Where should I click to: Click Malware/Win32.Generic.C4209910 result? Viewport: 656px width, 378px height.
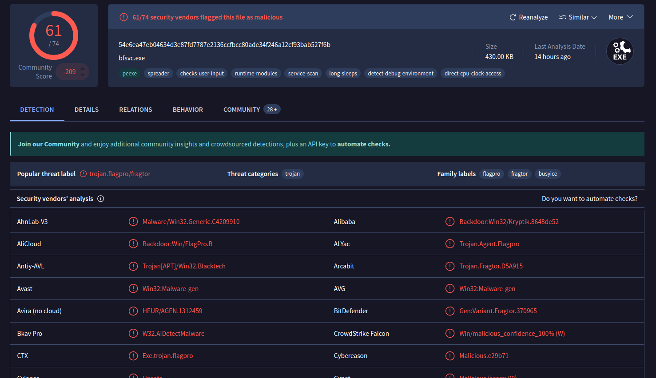coord(191,221)
